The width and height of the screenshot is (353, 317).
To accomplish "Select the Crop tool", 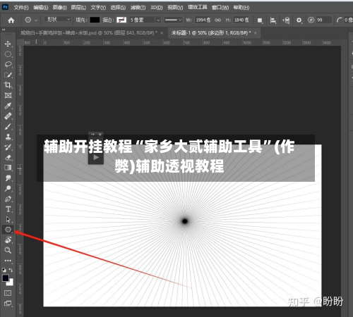I will [x=8, y=85].
